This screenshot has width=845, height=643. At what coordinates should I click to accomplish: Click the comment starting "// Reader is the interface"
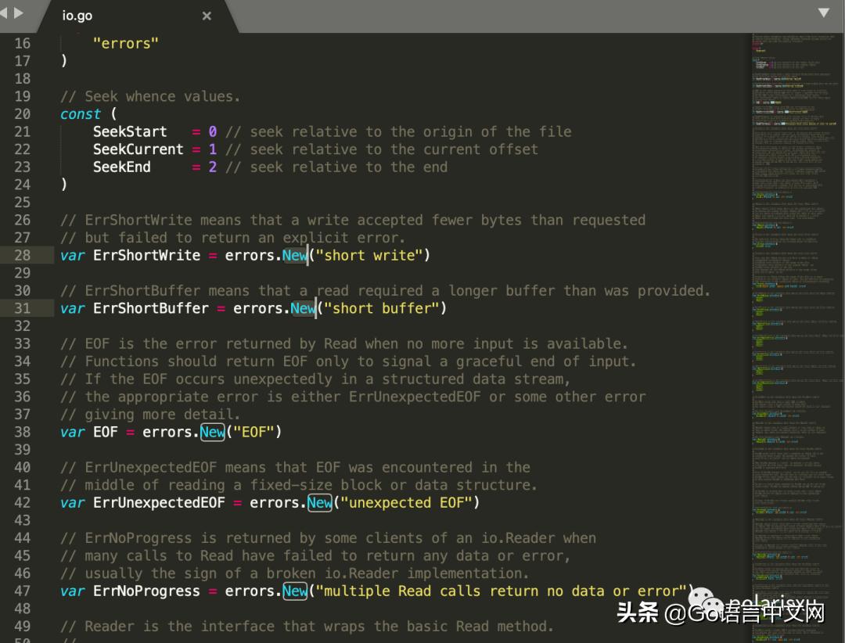pyautogui.click(x=307, y=627)
